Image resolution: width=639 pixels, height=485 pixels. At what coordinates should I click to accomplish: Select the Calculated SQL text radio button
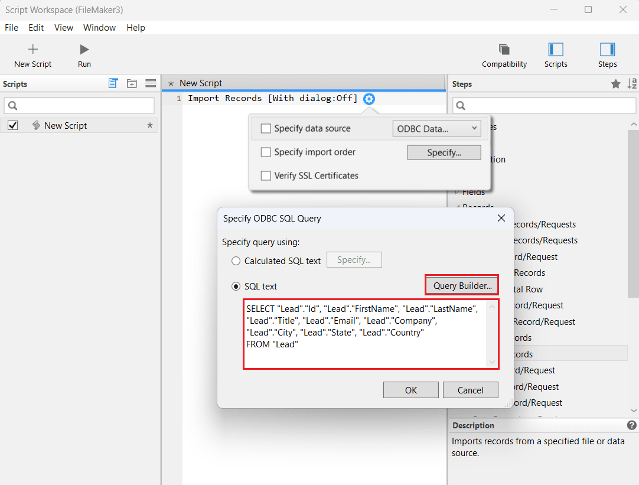[x=236, y=261]
